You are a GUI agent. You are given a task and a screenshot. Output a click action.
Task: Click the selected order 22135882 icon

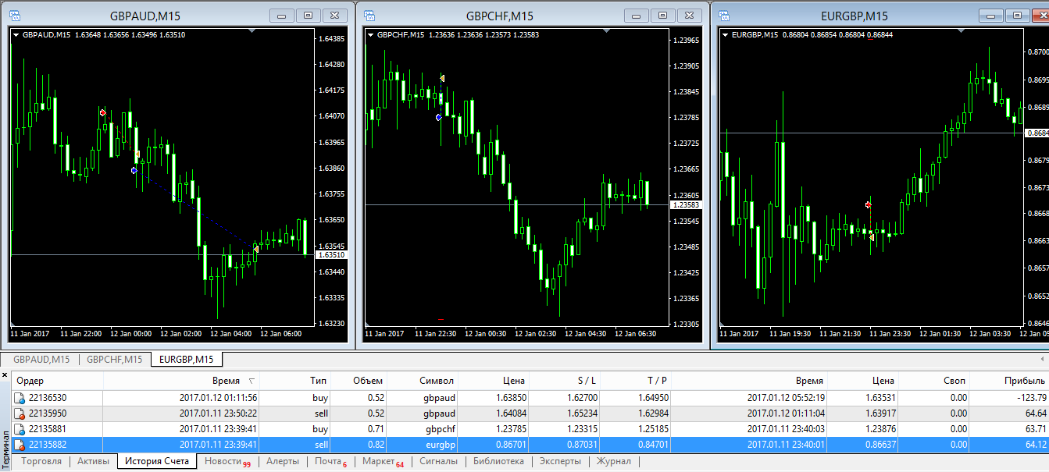[20, 445]
